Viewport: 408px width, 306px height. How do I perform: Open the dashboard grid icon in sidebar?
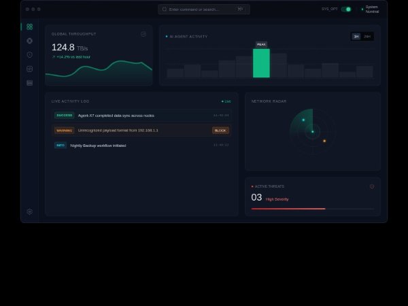pos(29,27)
